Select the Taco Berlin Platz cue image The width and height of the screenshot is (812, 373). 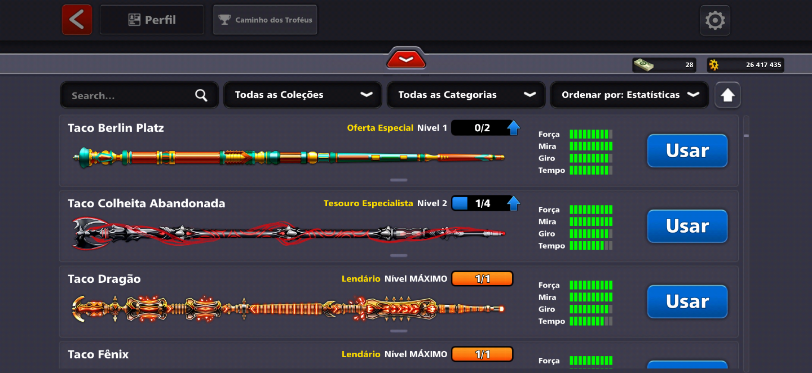(x=289, y=157)
